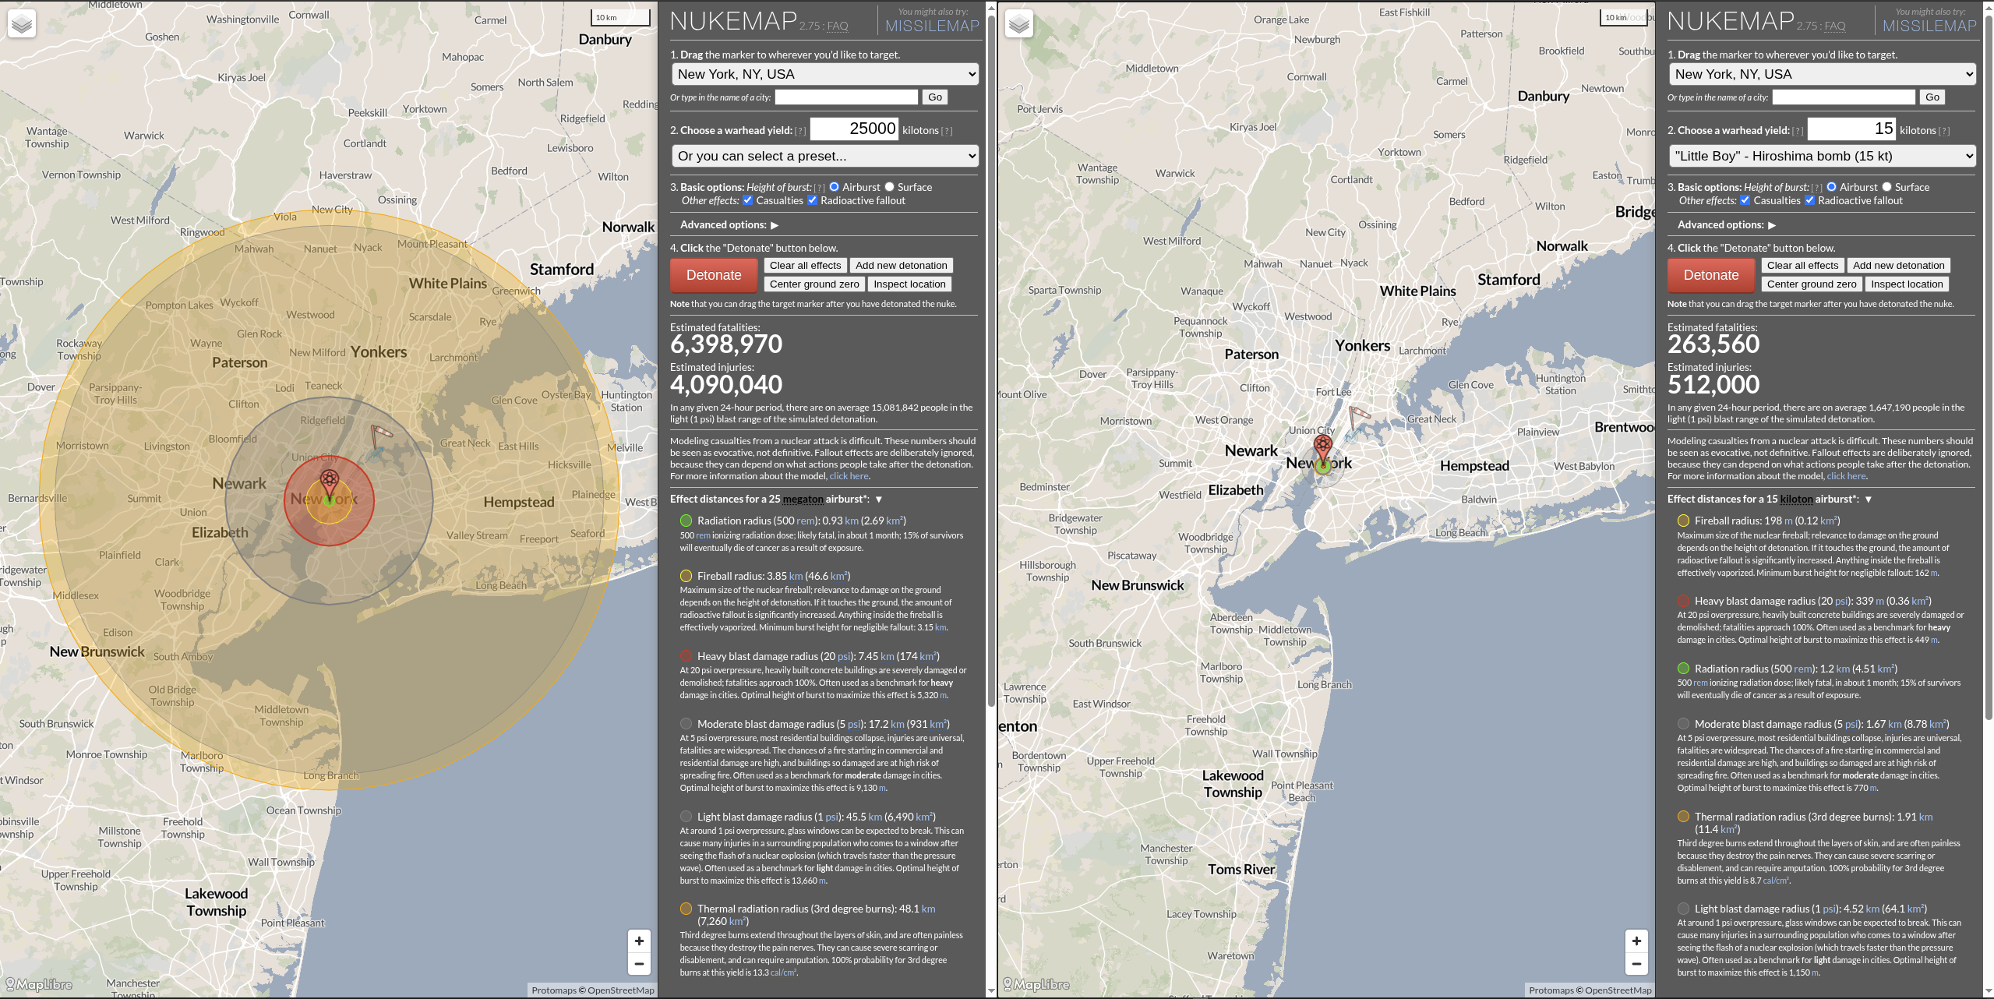
Task: Click Add new detonation in right panel
Action: tap(1899, 266)
